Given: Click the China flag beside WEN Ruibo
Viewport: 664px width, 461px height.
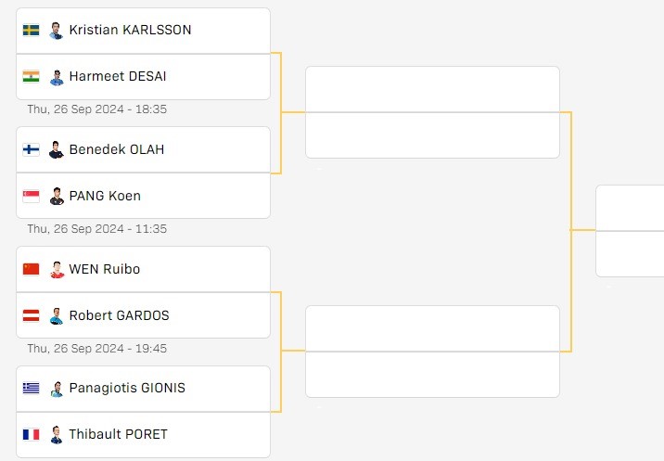Looking at the screenshot, I should click(31, 269).
